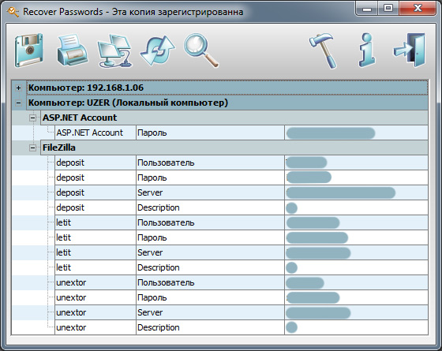Open settings with the hammer icon
The width and height of the screenshot is (442, 351).
coord(323,50)
